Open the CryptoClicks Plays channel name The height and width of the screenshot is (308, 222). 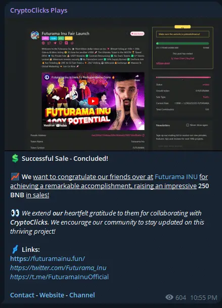click(39, 11)
